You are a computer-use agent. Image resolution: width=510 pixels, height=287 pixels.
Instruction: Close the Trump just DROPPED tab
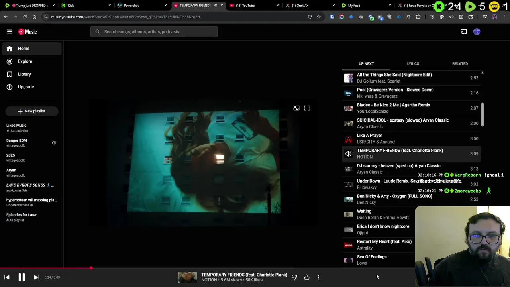pyautogui.click(x=54, y=6)
